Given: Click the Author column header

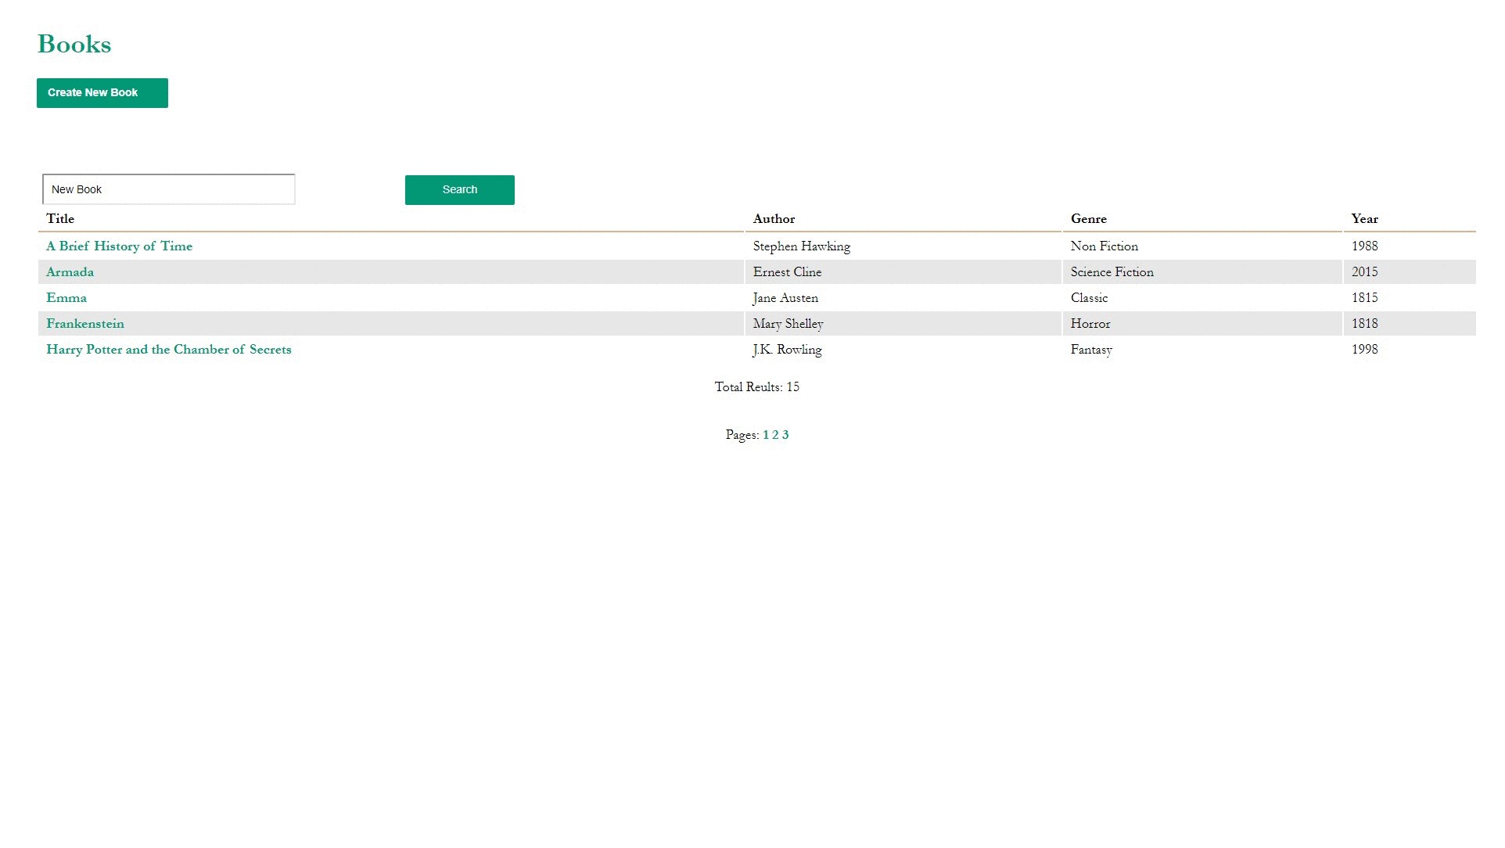Looking at the screenshot, I should (x=774, y=219).
